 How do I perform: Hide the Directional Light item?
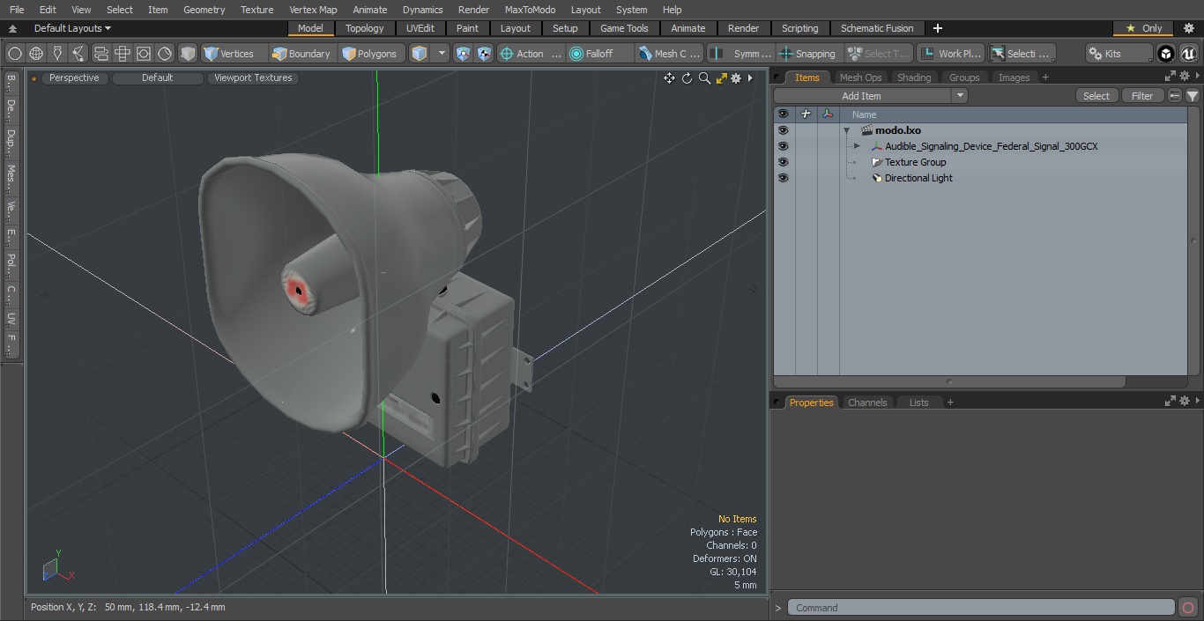click(783, 178)
